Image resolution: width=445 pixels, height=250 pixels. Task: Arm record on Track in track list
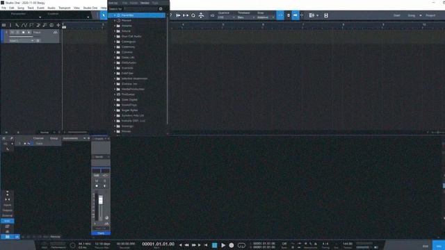[x=23, y=33]
